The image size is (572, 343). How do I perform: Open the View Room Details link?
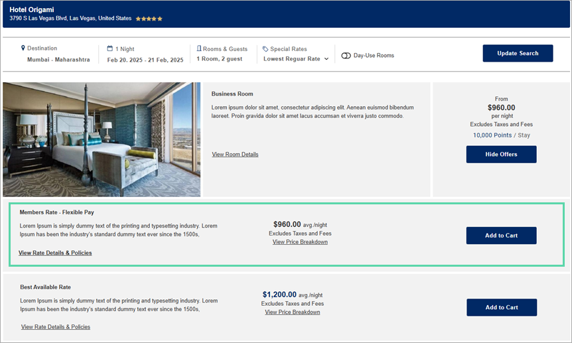tap(235, 155)
